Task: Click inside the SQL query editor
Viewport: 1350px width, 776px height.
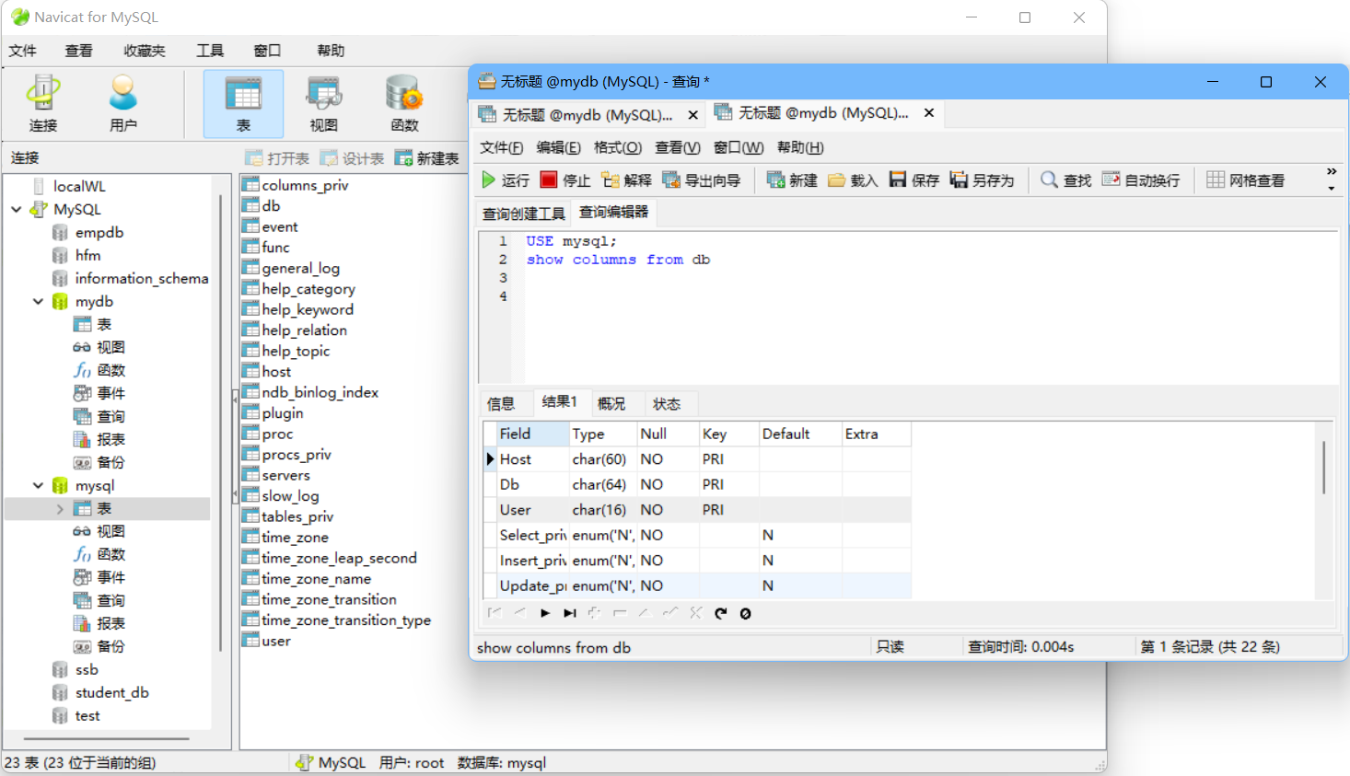Action: point(930,307)
